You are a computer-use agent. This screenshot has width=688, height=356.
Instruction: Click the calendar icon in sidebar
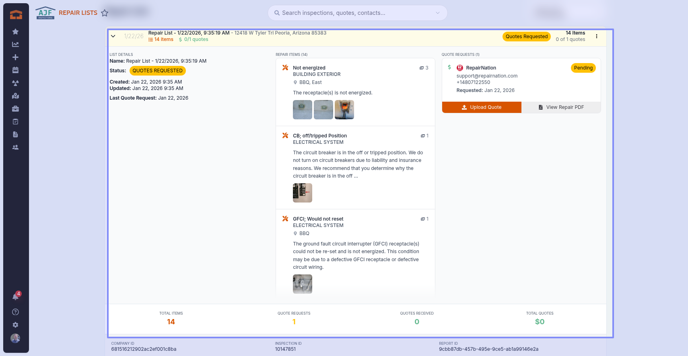(15, 70)
